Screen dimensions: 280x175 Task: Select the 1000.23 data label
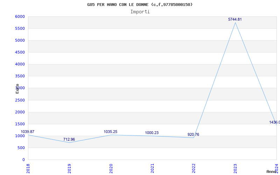pos(152,133)
